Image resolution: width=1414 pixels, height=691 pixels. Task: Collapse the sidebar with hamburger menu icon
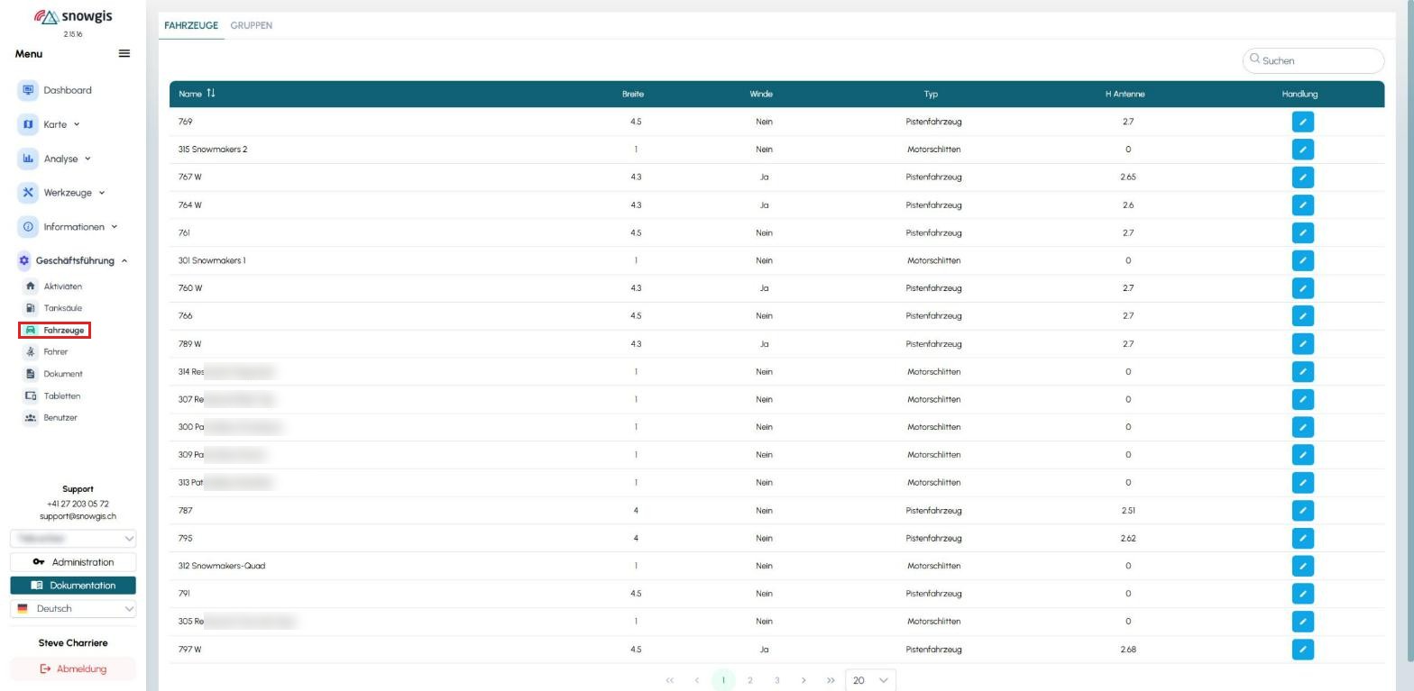(124, 54)
